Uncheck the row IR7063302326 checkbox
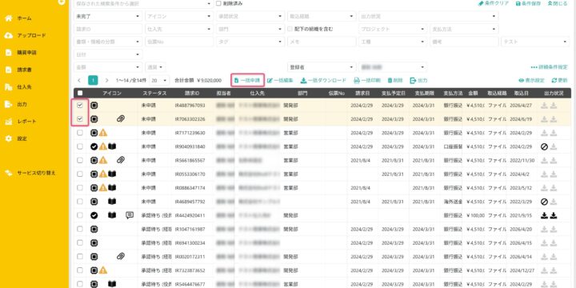Screen dimensions: 576x288 tap(80, 119)
